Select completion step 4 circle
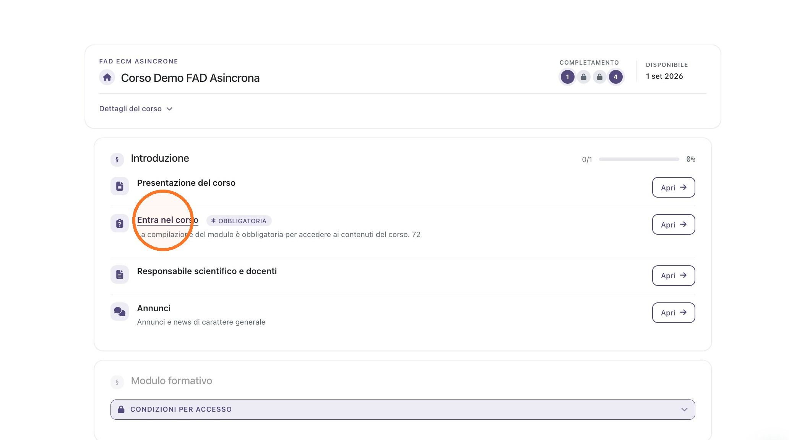The width and height of the screenshot is (789, 440). click(x=615, y=77)
